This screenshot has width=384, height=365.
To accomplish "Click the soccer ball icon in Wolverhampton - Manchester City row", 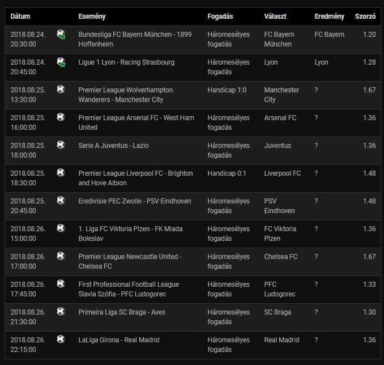I will pyautogui.click(x=61, y=89).
